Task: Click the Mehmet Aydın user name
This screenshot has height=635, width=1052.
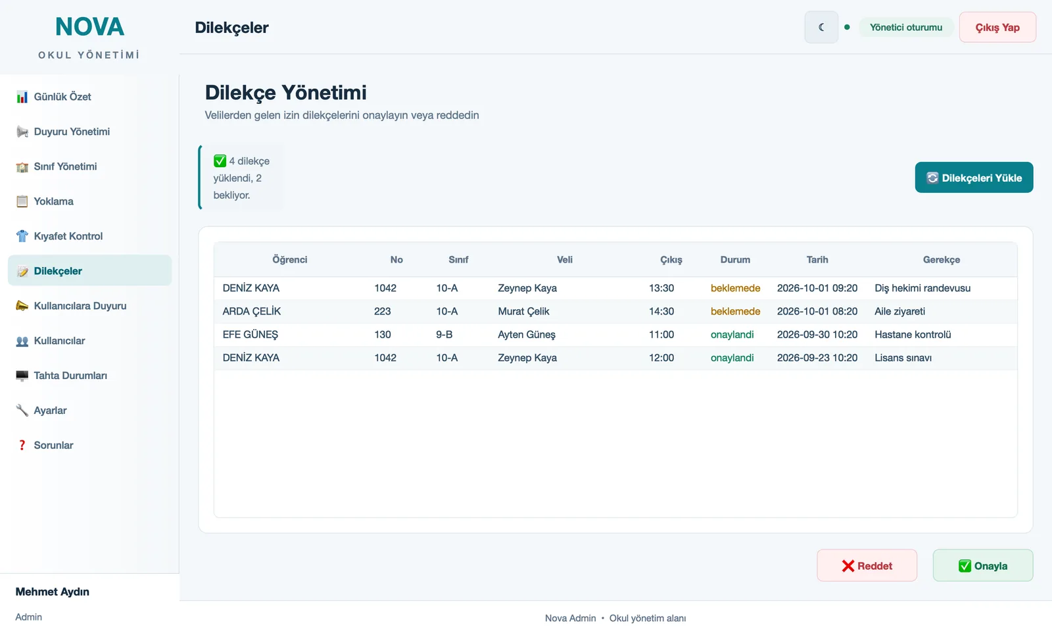Action: pos(53,592)
